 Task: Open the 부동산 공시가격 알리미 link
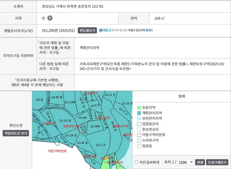point(140,30)
